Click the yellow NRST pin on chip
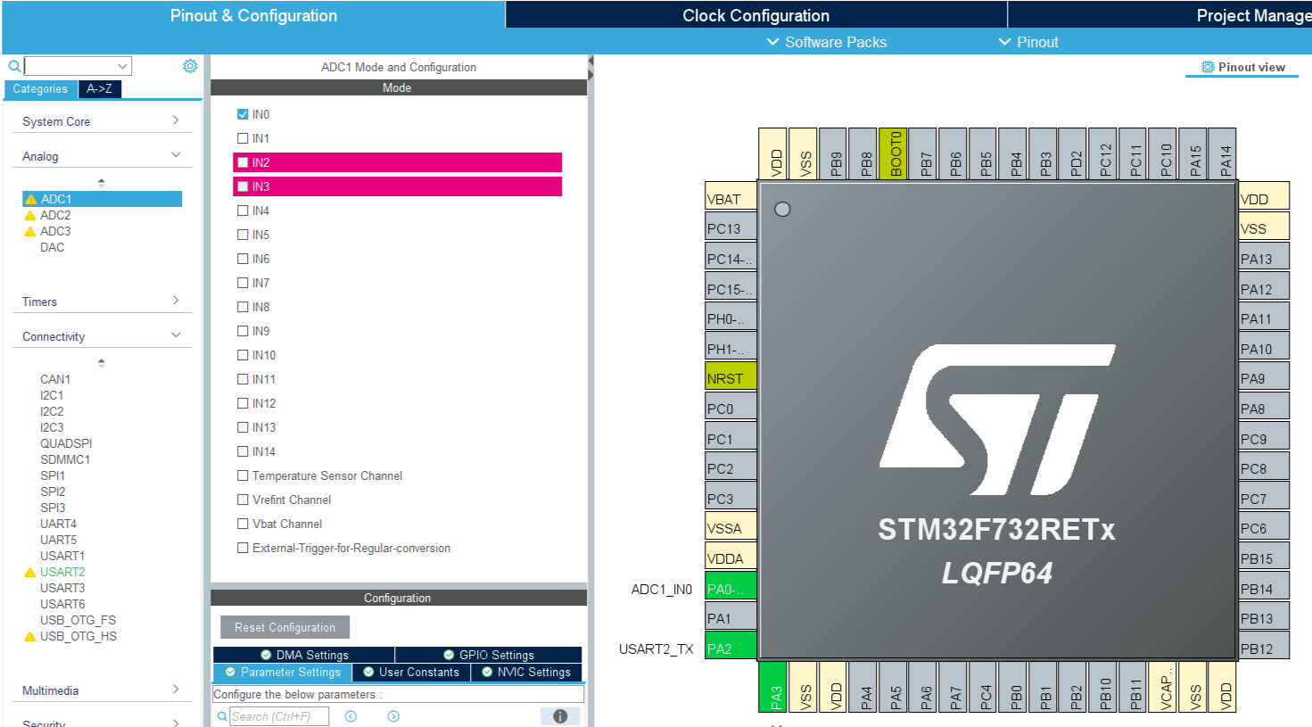Screen dimensions: 1312x727 pos(730,378)
